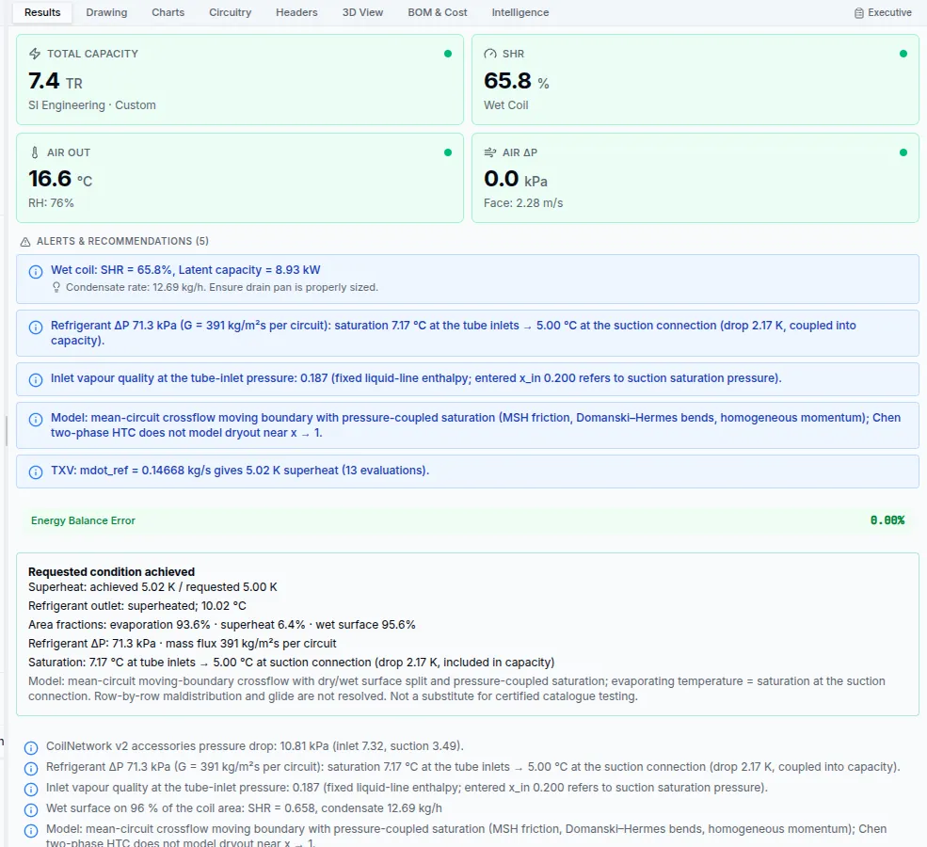Click the lightbulb icon beside Condensate rate
Image resolution: width=927 pixels, height=847 pixels.
[56, 287]
